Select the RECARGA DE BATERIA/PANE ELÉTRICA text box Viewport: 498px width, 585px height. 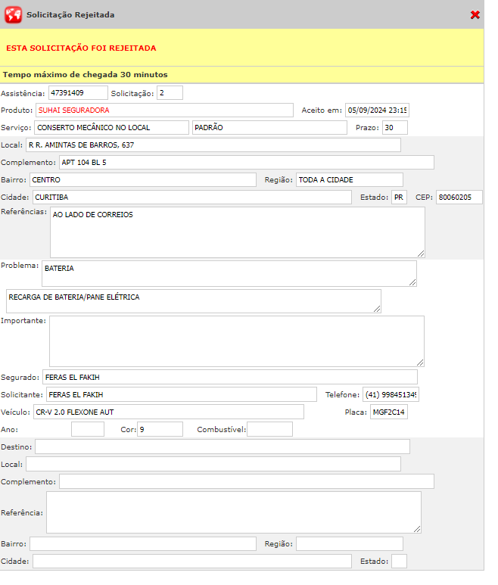[193, 301]
